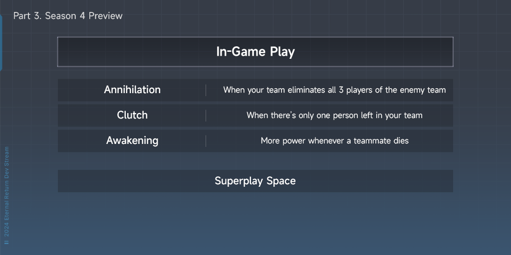Click the Annihilation description about eliminating the enemy team
Screen dimensions: 511x255
334,90
